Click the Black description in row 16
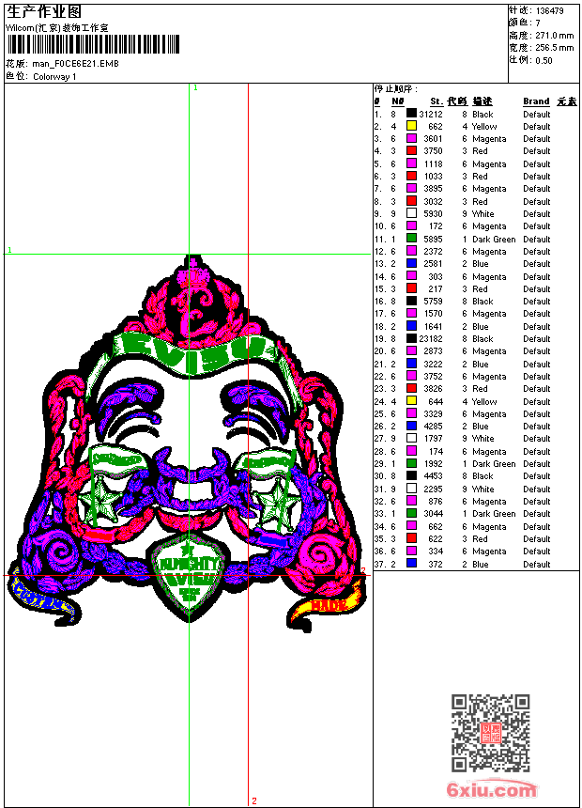The width and height of the screenshot is (582, 808). 482,301
